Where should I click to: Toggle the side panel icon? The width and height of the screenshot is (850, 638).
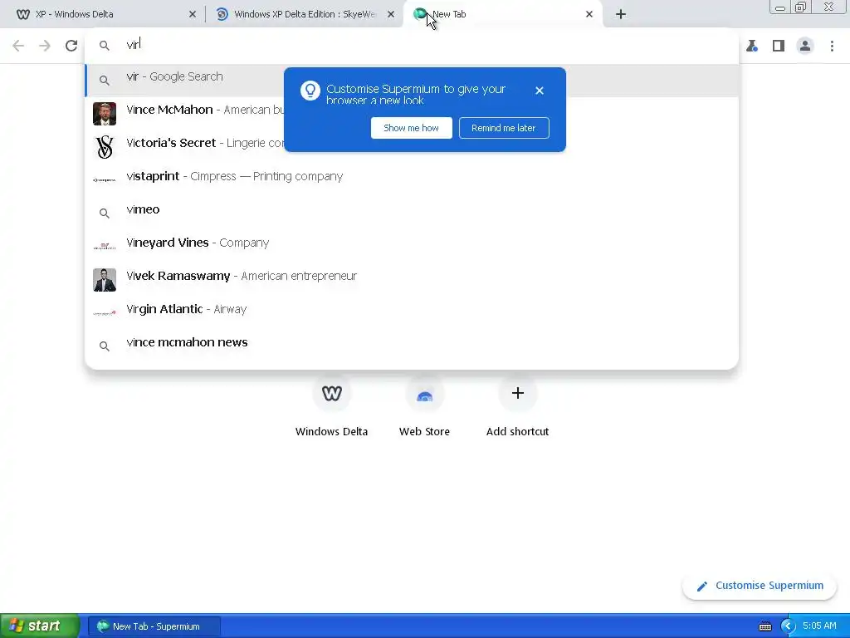tap(779, 46)
